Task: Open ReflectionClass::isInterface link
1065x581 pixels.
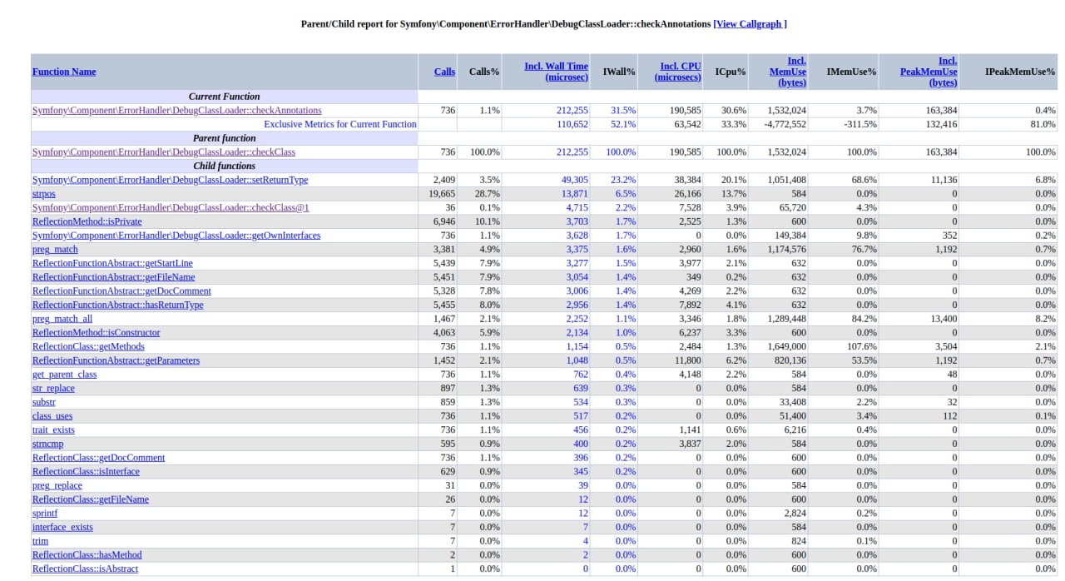Action: coord(86,472)
